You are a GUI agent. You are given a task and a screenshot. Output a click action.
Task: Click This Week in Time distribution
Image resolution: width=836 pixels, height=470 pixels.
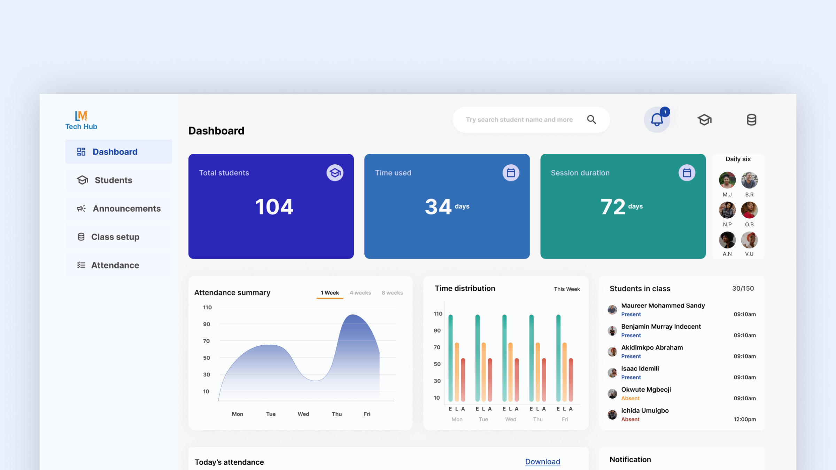coord(567,289)
